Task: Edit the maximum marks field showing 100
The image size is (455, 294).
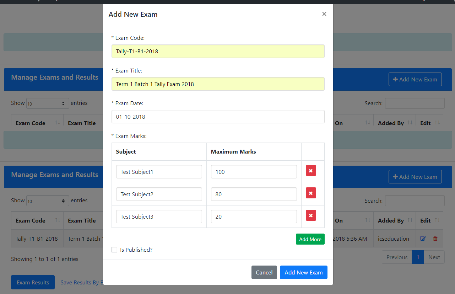Action: (254, 172)
